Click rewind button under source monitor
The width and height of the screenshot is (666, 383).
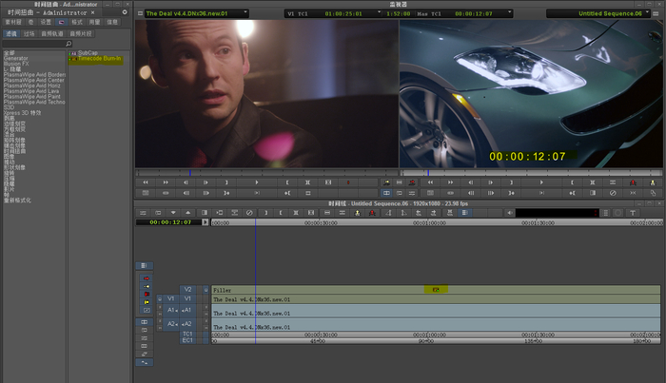[145, 182]
